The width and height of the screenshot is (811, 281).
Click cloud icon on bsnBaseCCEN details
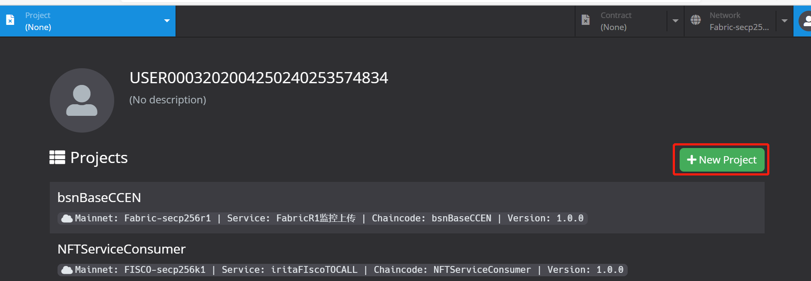pos(67,219)
